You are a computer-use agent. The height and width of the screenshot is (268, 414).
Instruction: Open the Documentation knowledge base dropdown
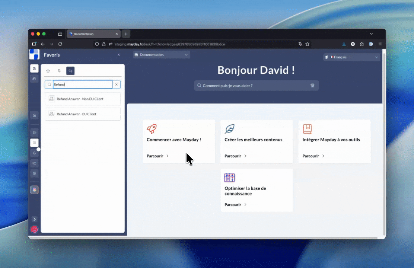[x=161, y=55]
